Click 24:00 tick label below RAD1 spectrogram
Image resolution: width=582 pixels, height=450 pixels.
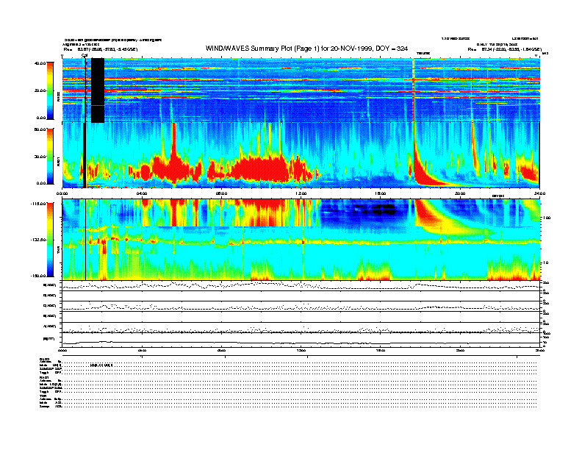pyautogui.click(x=539, y=193)
